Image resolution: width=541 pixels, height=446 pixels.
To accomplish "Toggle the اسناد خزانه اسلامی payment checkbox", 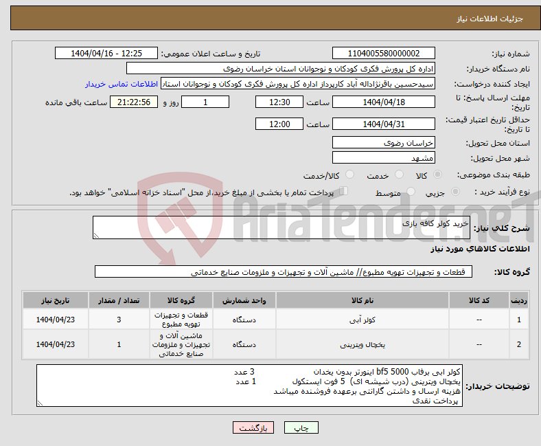I will click(344, 191).
